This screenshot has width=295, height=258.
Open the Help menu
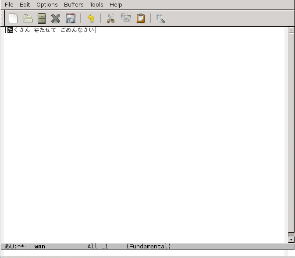click(x=116, y=4)
